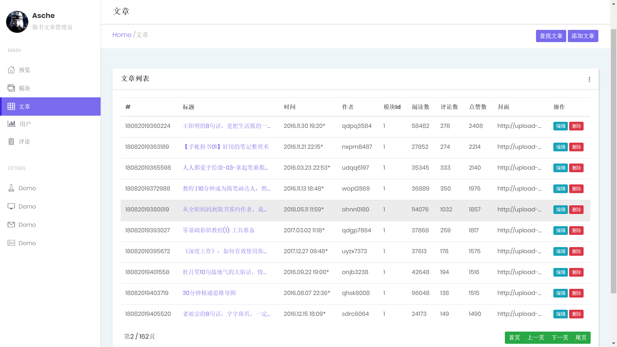Delete article 18082019360224

coord(576,126)
